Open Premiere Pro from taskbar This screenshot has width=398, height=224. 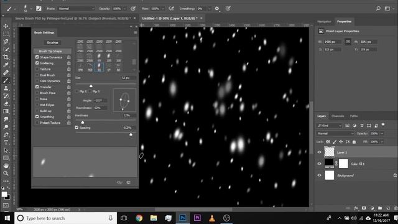pyautogui.click(x=197, y=218)
